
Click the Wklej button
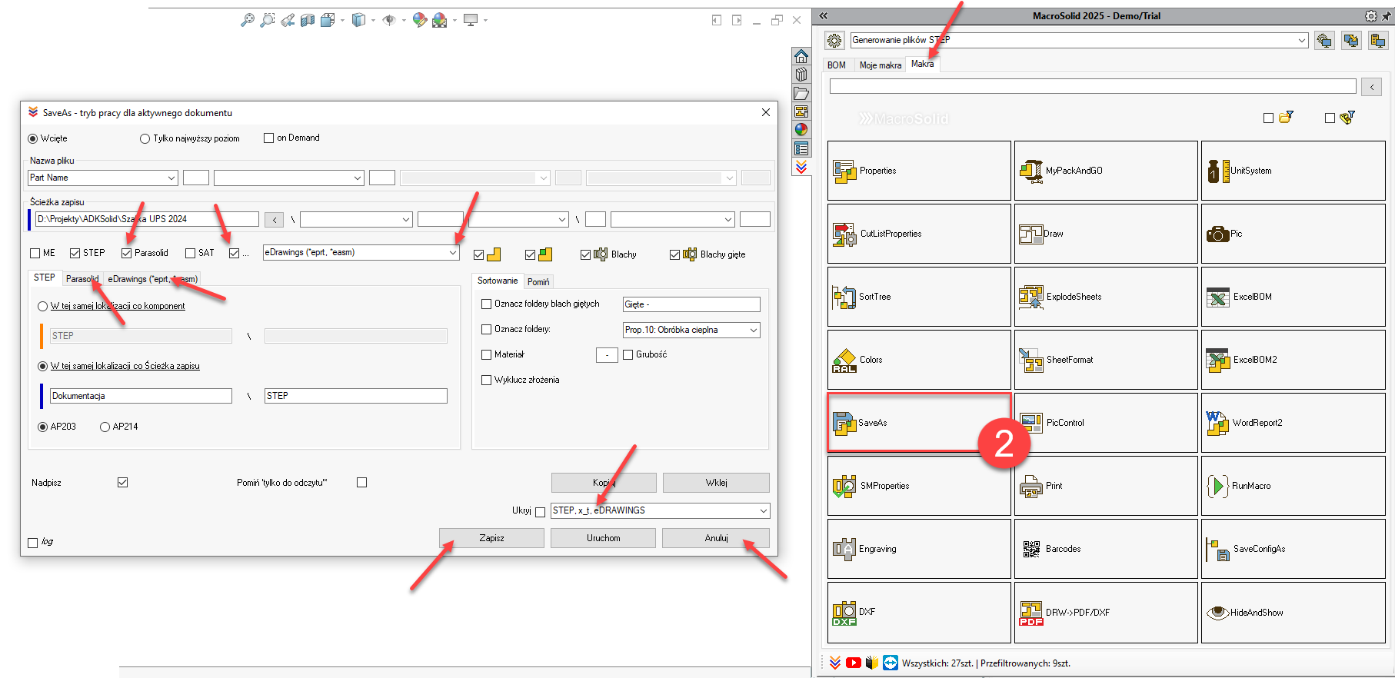click(x=716, y=483)
